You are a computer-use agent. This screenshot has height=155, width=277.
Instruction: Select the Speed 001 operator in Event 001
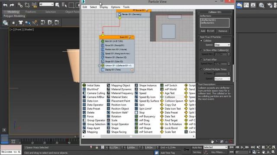pos(116,53)
